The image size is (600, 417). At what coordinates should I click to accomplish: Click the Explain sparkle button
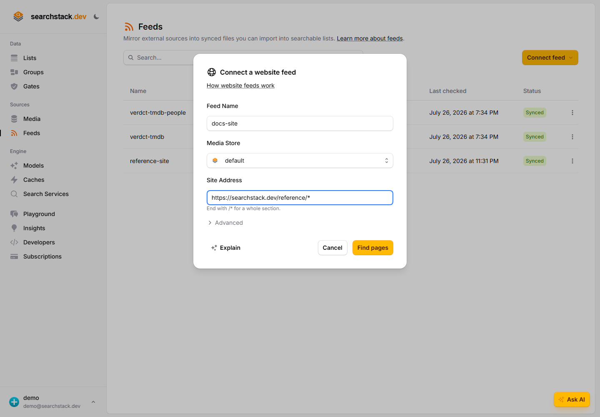coord(226,248)
